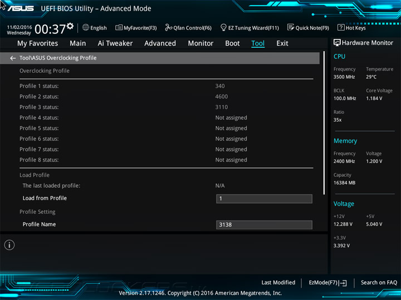
Task: Click the Profile 1 value 340
Action: [x=220, y=86]
